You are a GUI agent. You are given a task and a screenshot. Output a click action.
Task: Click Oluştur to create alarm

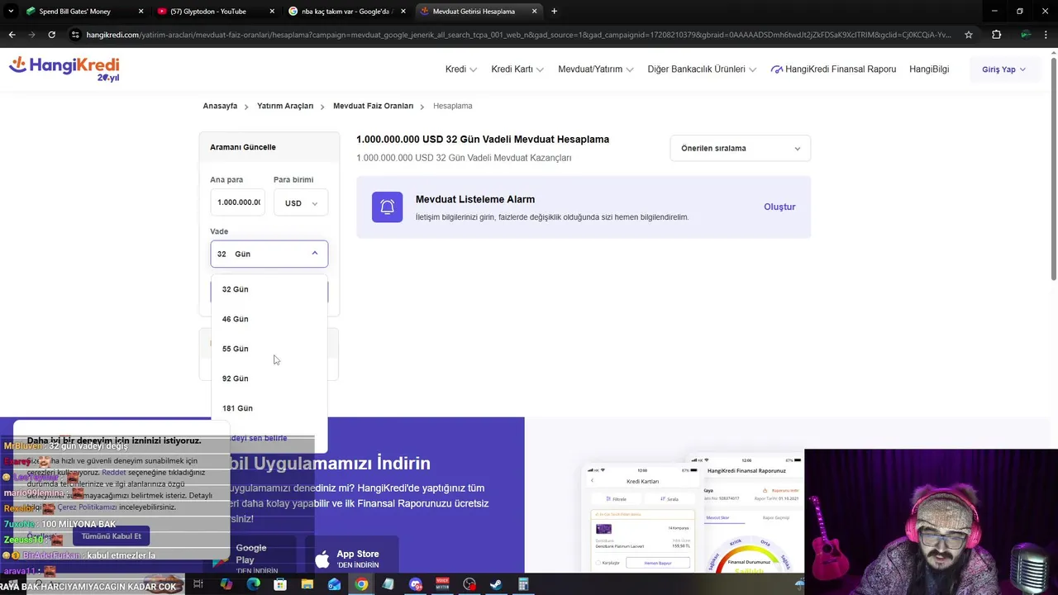tap(779, 207)
